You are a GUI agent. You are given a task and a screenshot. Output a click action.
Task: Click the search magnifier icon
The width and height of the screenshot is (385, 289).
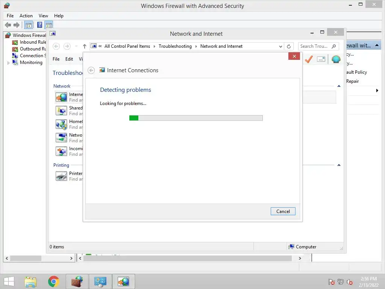pyautogui.click(x=334, y=46)
